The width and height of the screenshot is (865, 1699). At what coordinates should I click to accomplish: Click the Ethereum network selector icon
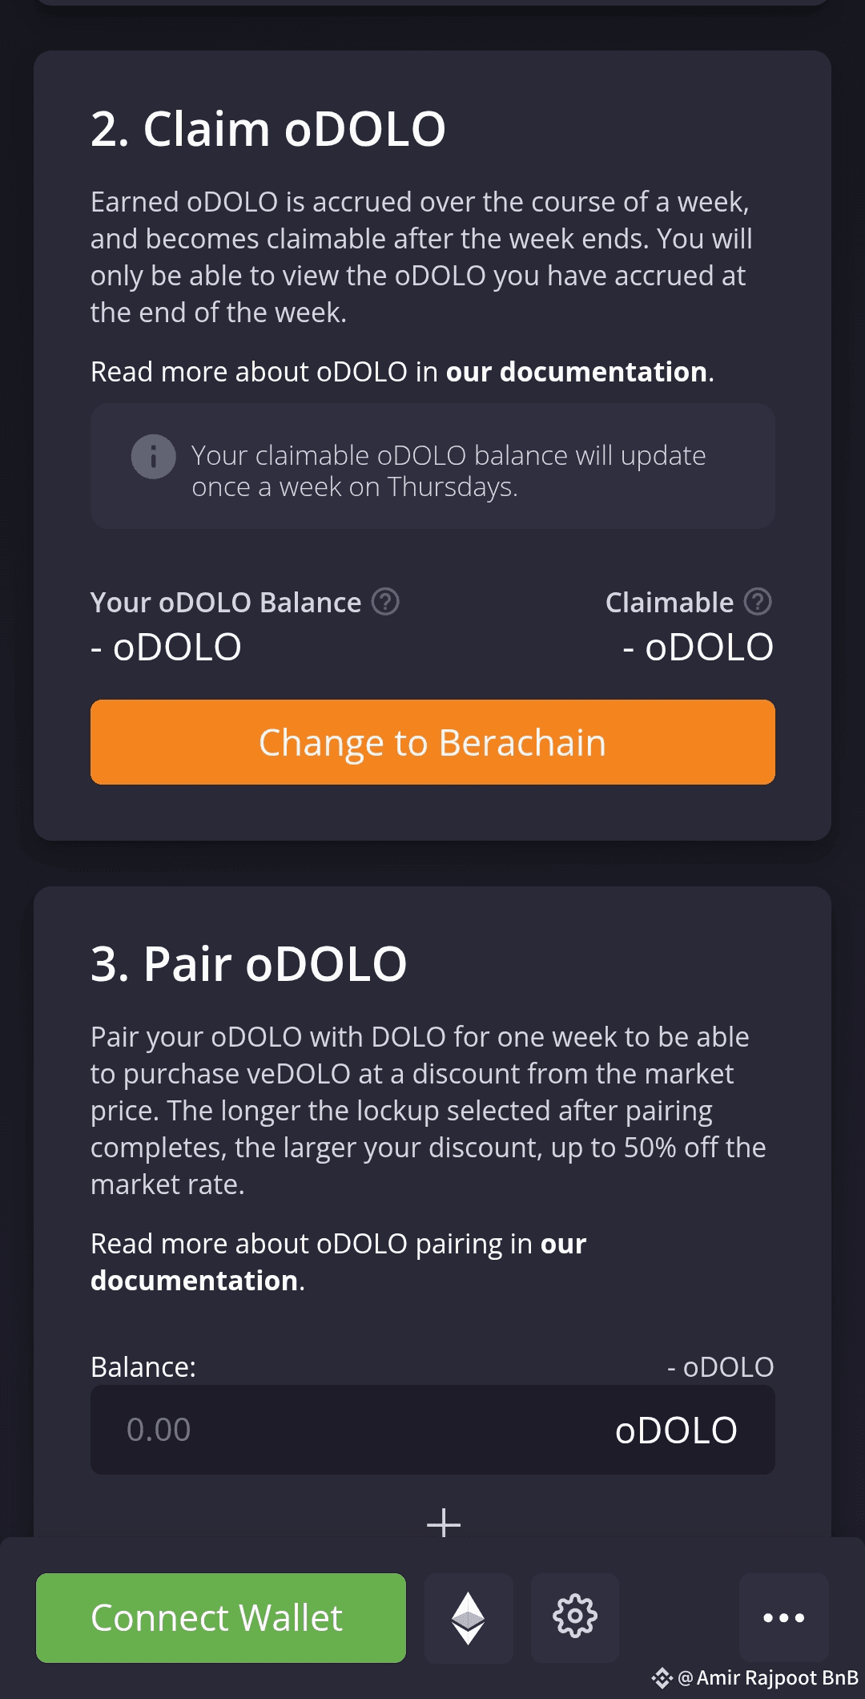469,1617
